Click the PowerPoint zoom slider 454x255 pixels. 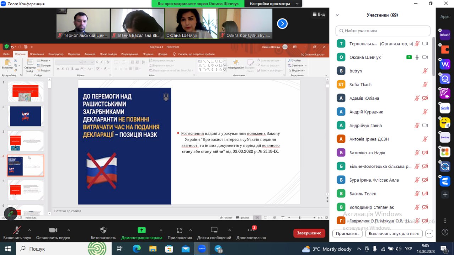300,218
